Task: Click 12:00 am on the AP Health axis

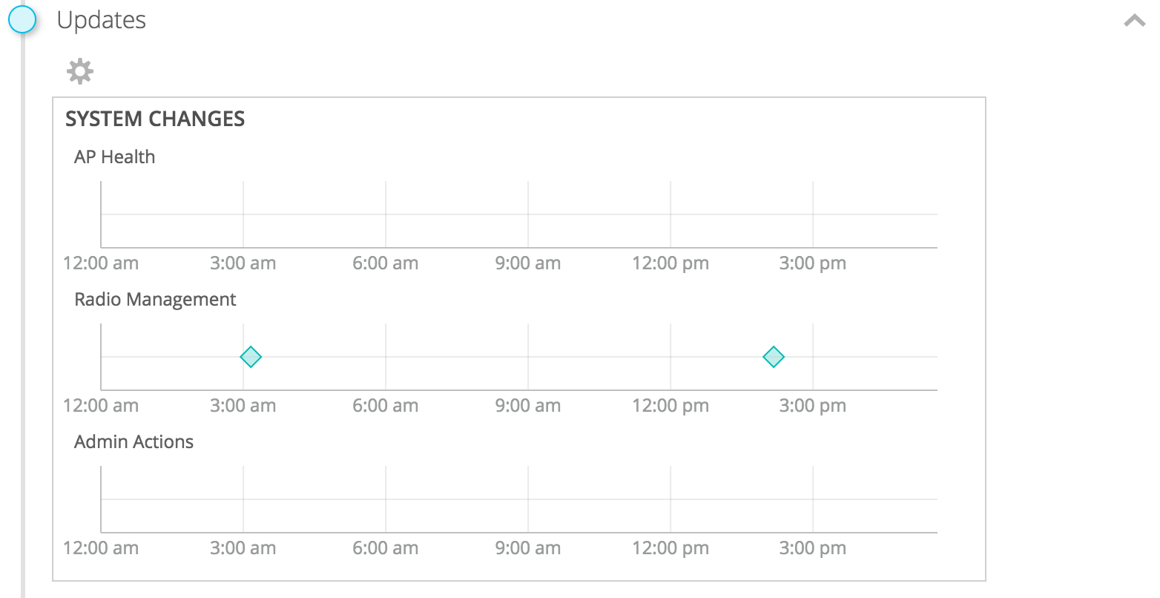Action: pos(101,263)
